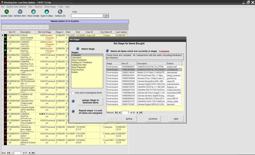This screenshot has height=155, width=255.
Task: Sort dialog table by Description column
Action: pos(151,63)
